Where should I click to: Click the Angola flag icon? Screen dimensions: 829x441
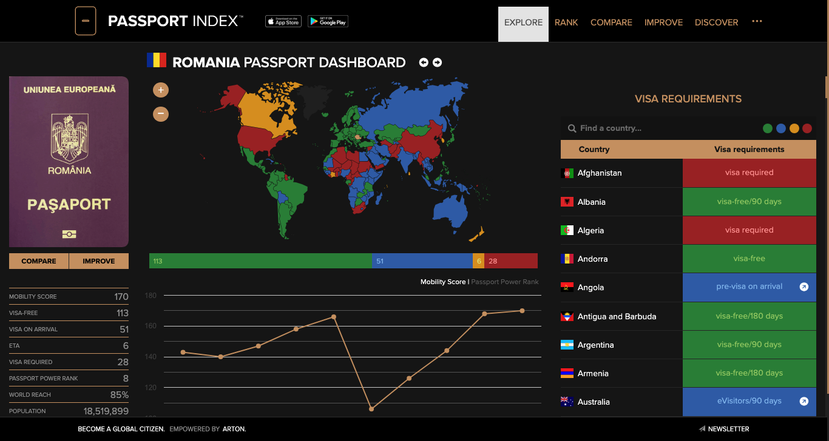(x=567, y=287)
